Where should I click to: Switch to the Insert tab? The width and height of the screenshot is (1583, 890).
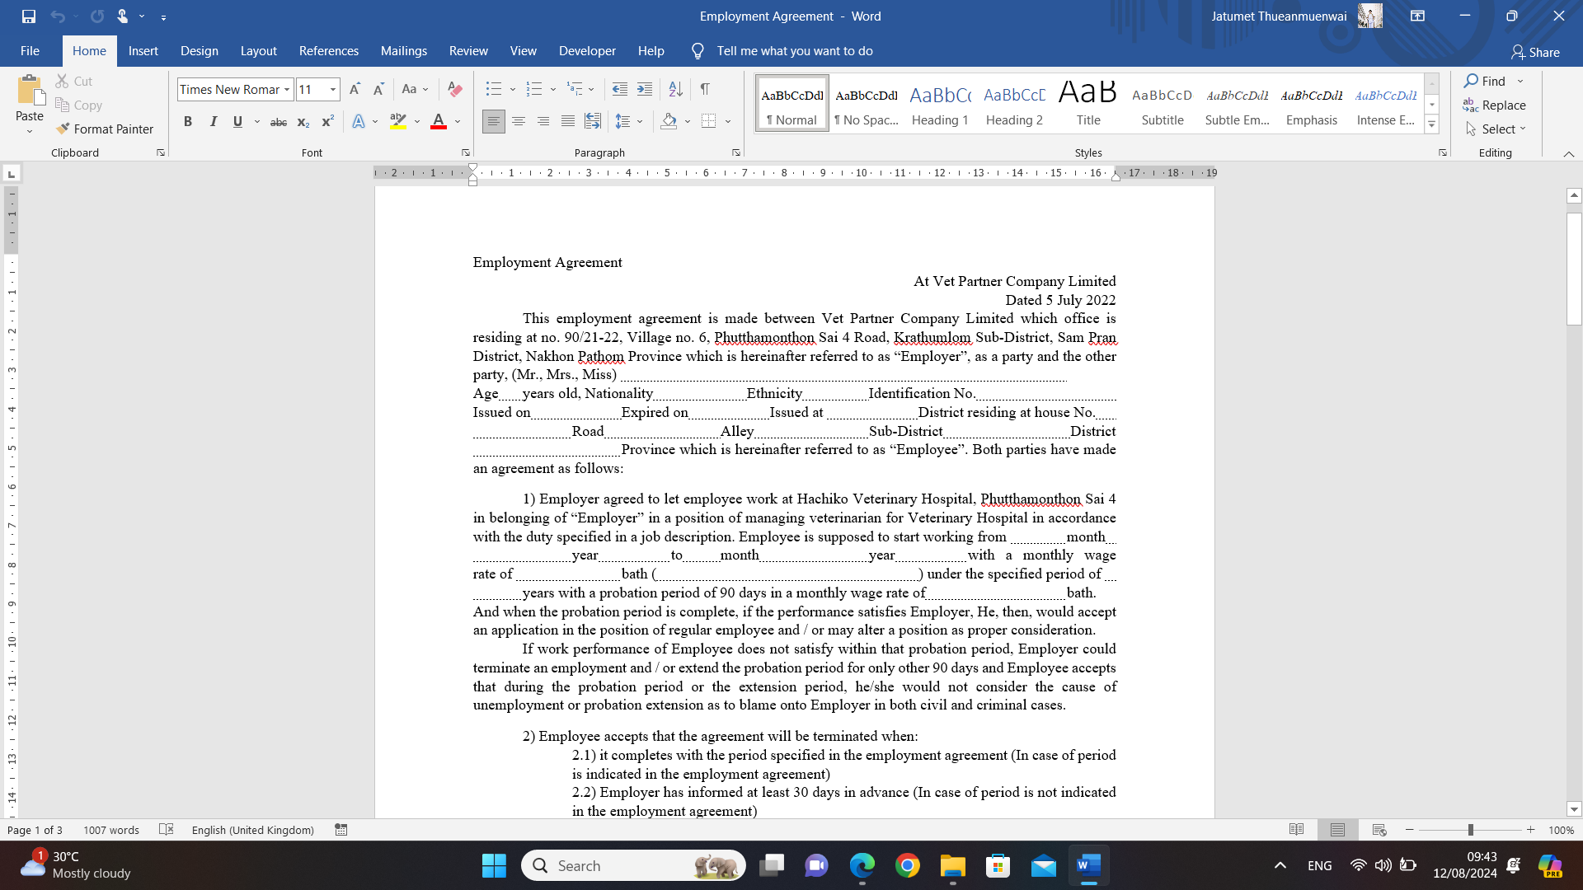(x=143, y=51)
